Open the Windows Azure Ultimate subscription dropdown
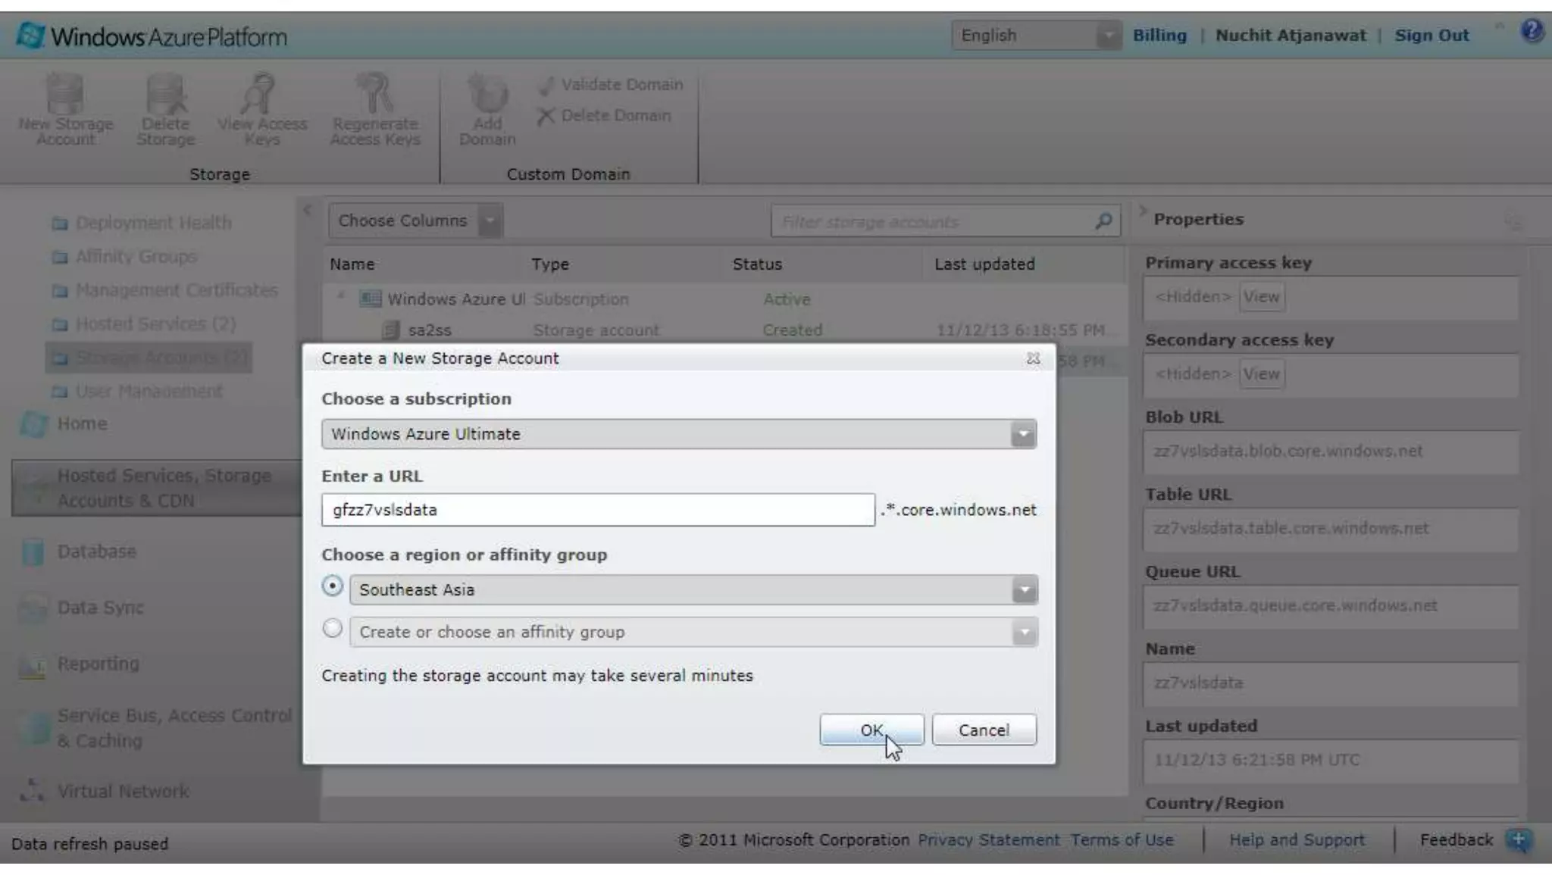Image resolution: width=1552 pixels, height=875 pixels. pyautogui.click(x=1023, y=434)
